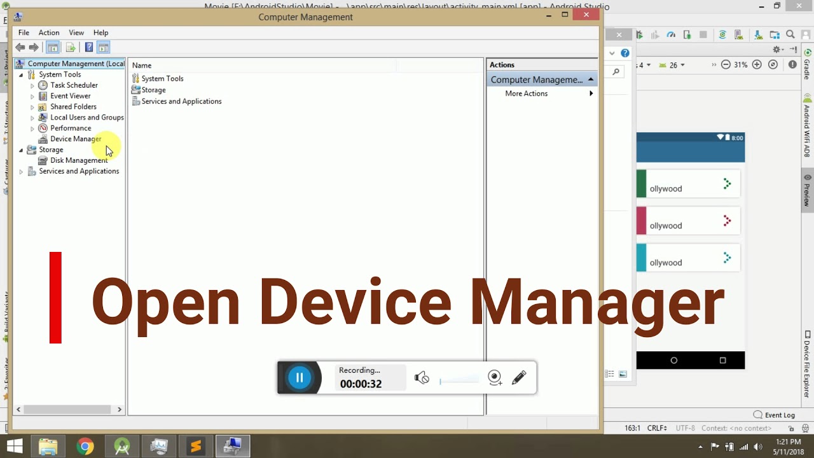Open Windows Start button
This screenshot has width=814, height=458.
pos(14,447)
